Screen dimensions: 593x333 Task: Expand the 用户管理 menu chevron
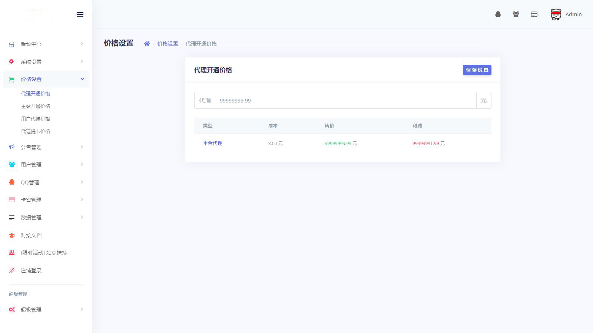(x=82, y=165)
